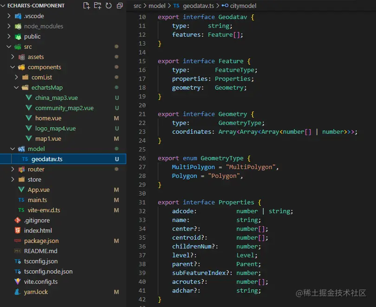The width and height of the screenshot is (376, 307).
Task: Collapse the src folder chevron
Action: (9, 46)
